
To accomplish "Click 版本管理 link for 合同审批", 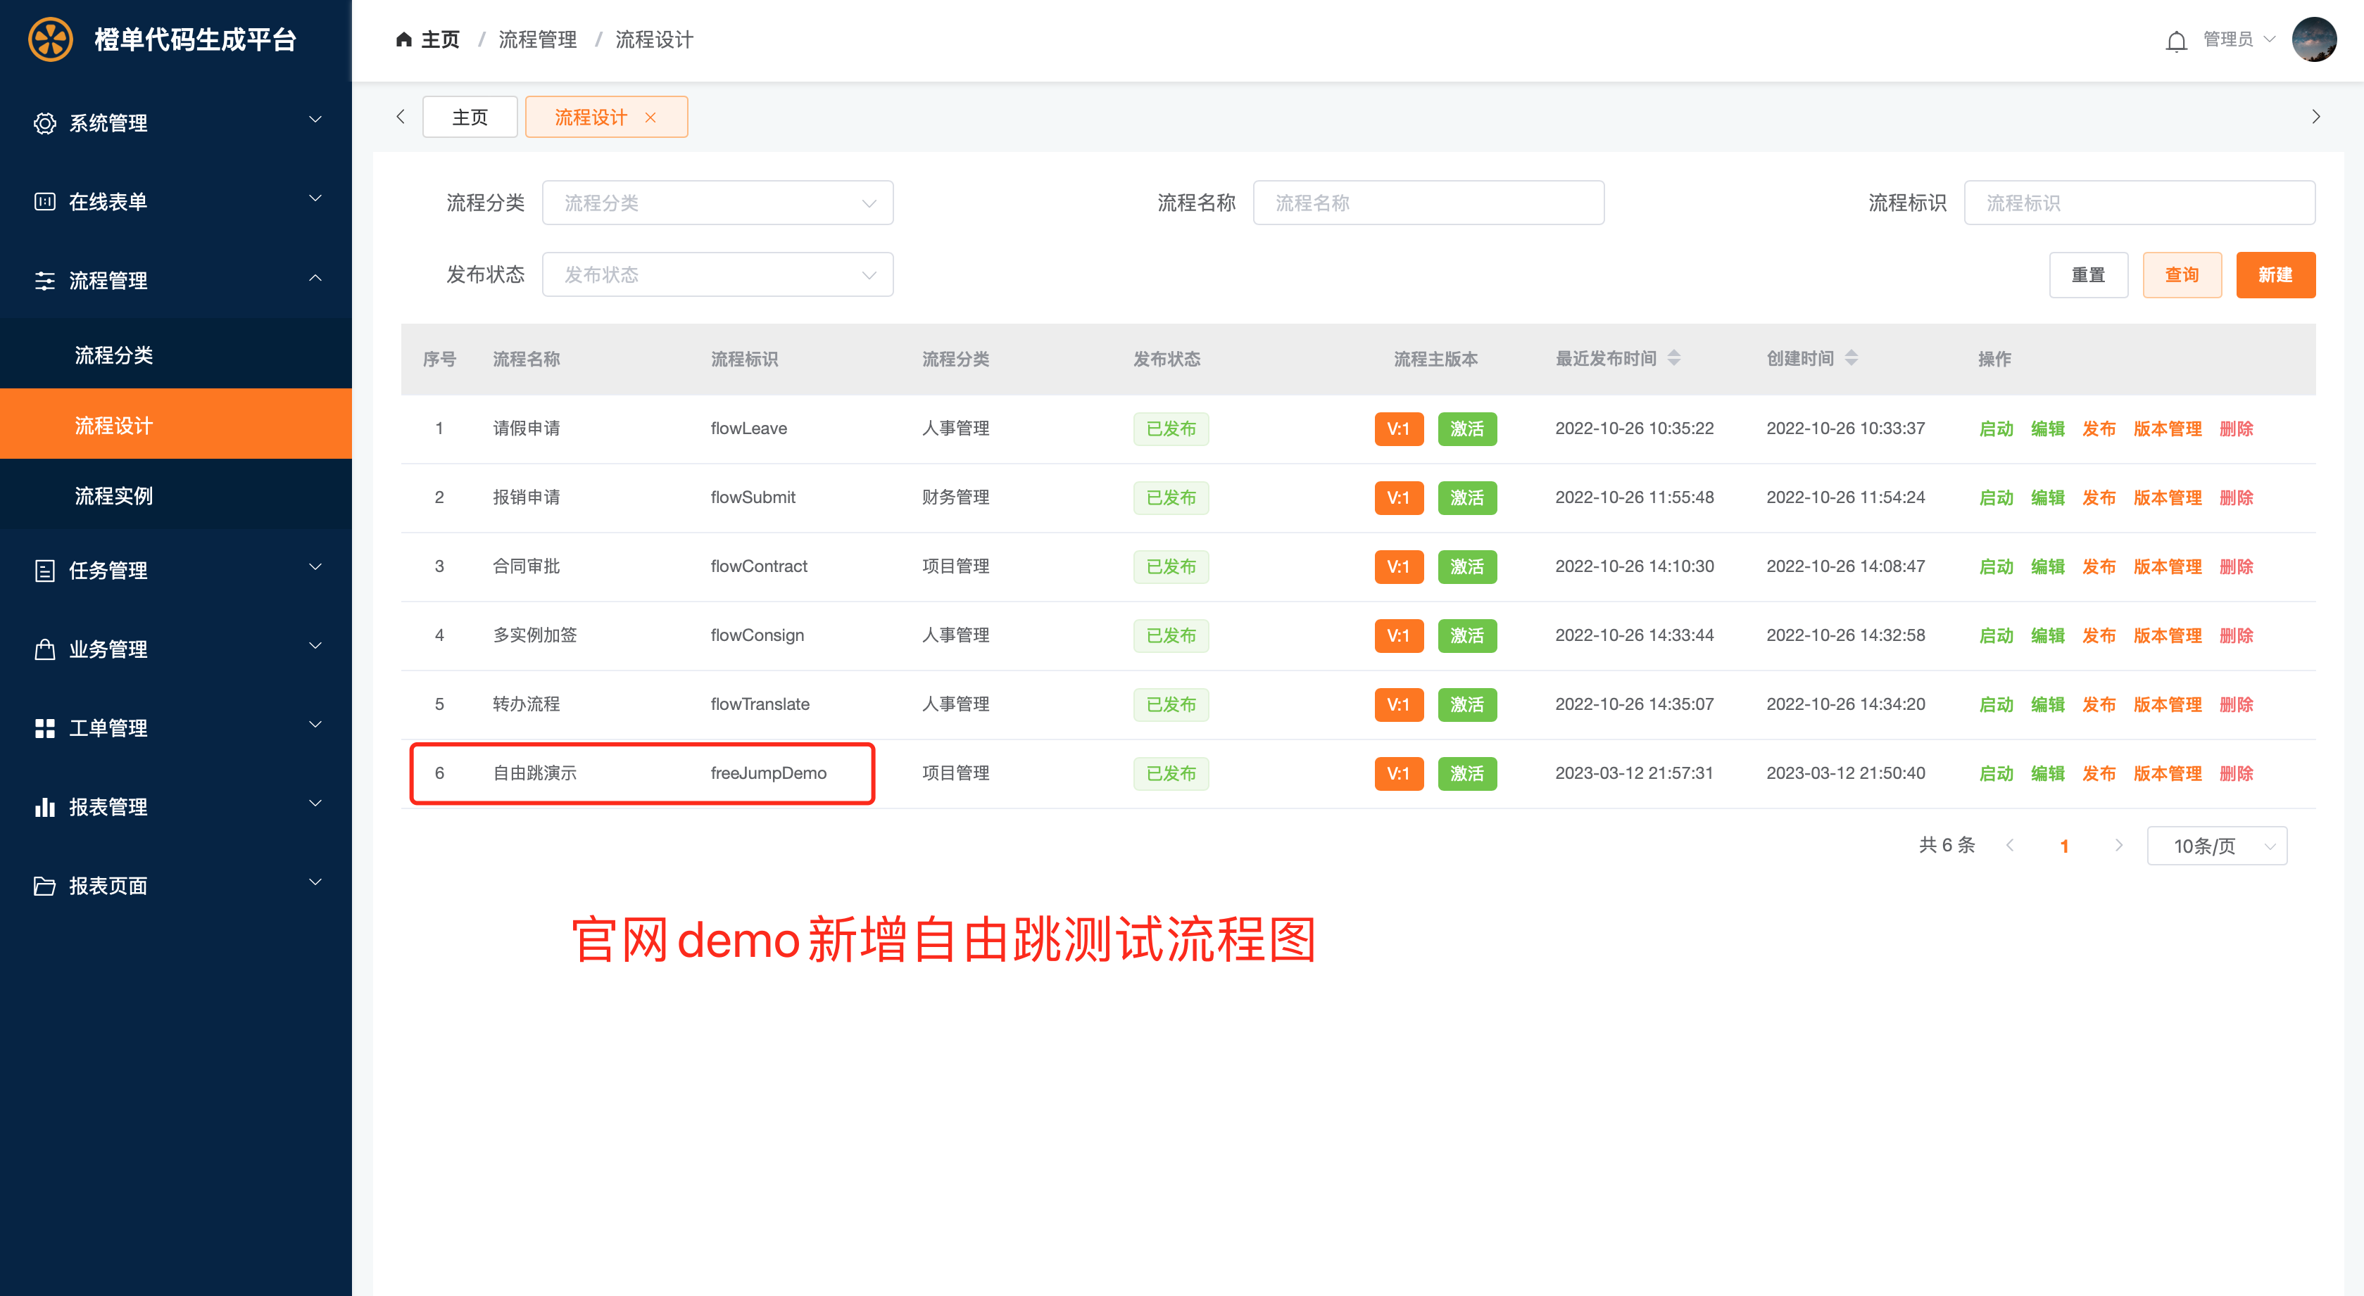I will (x=2167, y=566).
